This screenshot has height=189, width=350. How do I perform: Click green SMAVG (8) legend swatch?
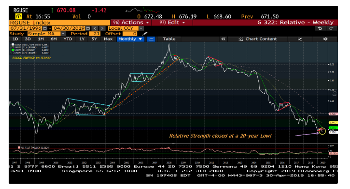[13, 50]
